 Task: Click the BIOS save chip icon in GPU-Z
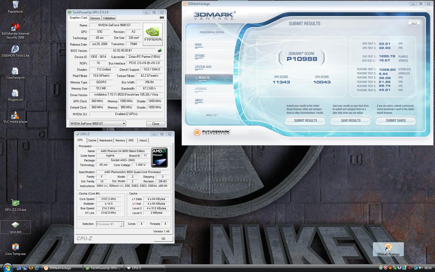(160, 51)
